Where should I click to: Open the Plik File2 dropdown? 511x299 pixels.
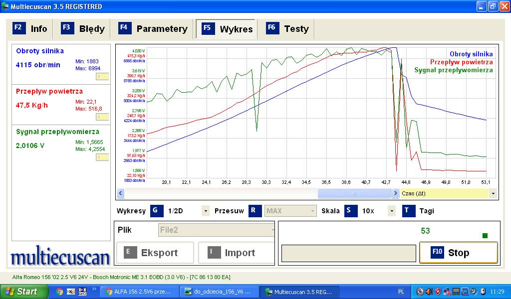click(216, 230)
